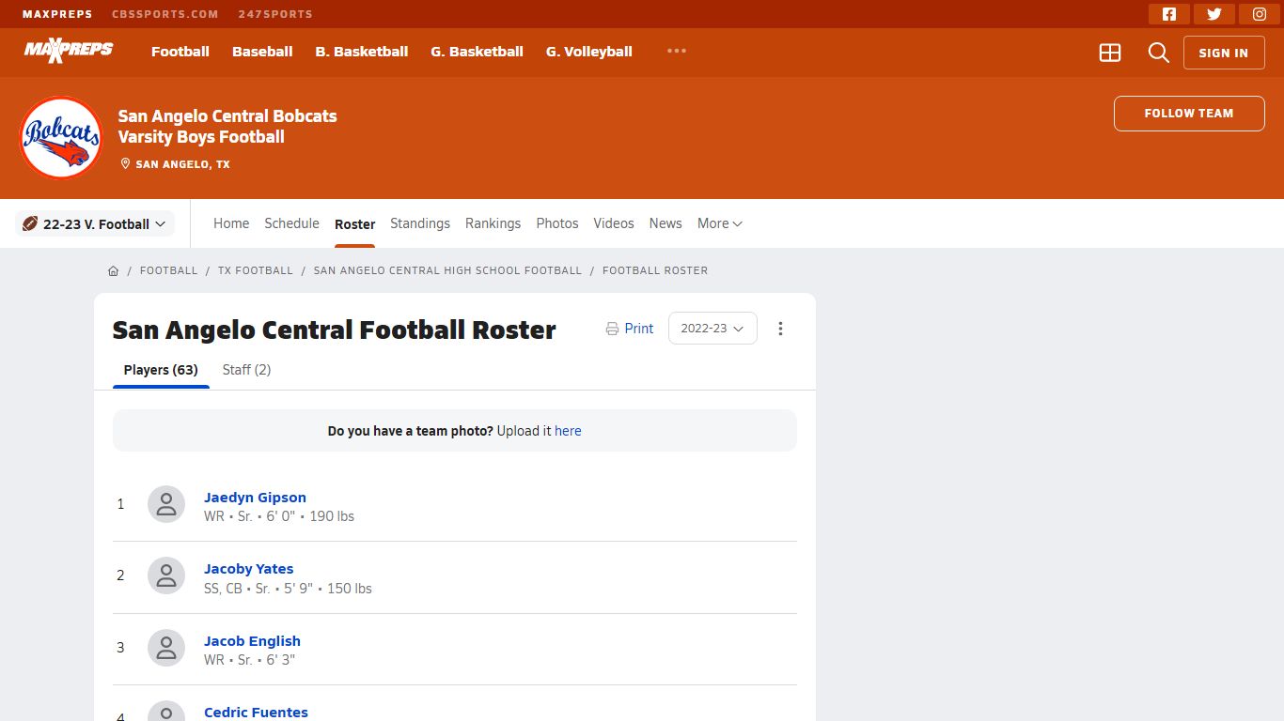Click the CBSSPORTS.COM top bar link
The height and width of the screenshot is (721, 1284).
point(164,14)
